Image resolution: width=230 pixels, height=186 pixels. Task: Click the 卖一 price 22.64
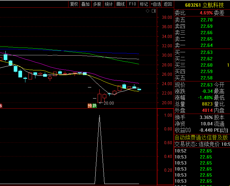point(207,45)
